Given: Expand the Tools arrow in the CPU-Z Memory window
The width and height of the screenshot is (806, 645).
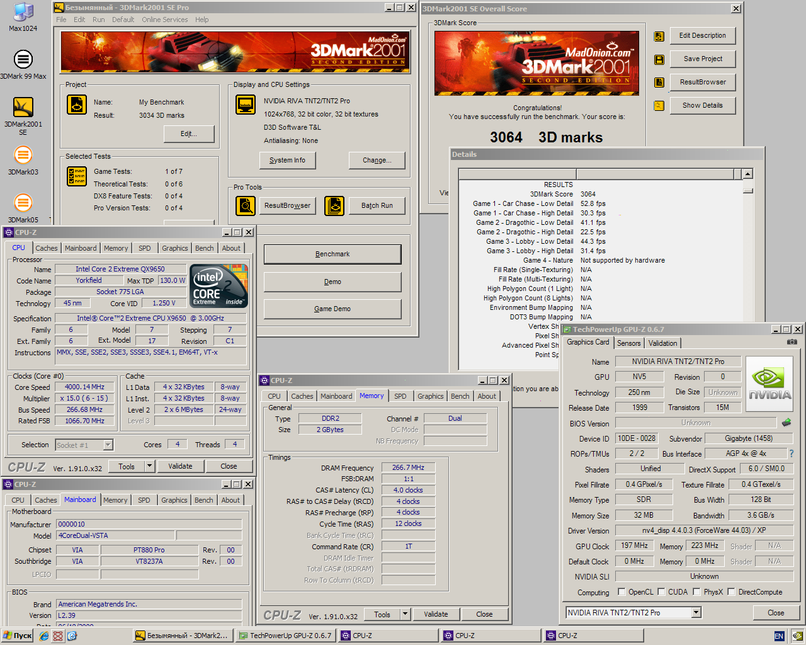Looking at the screenshot, I should tap(406, 615).
